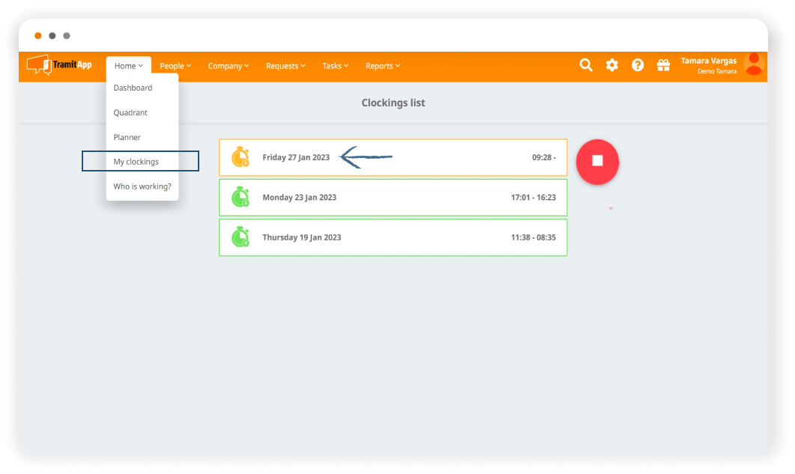
Task: Click green stopwatch icon for Thursday clocking
Action: (240, 237)
